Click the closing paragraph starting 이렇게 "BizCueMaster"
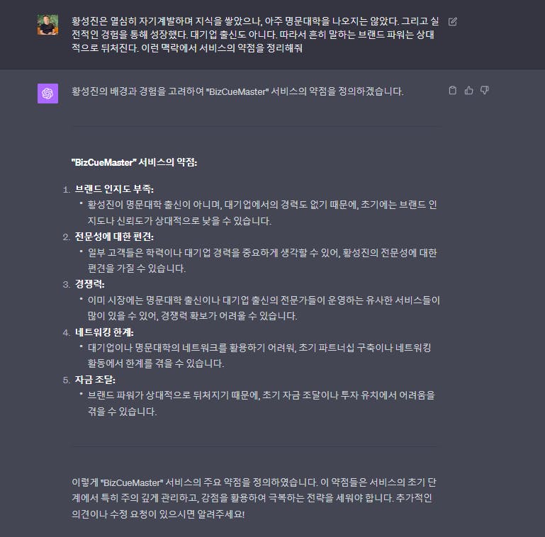The height and width of the screenshot is (537, 545). pos(254,498)
